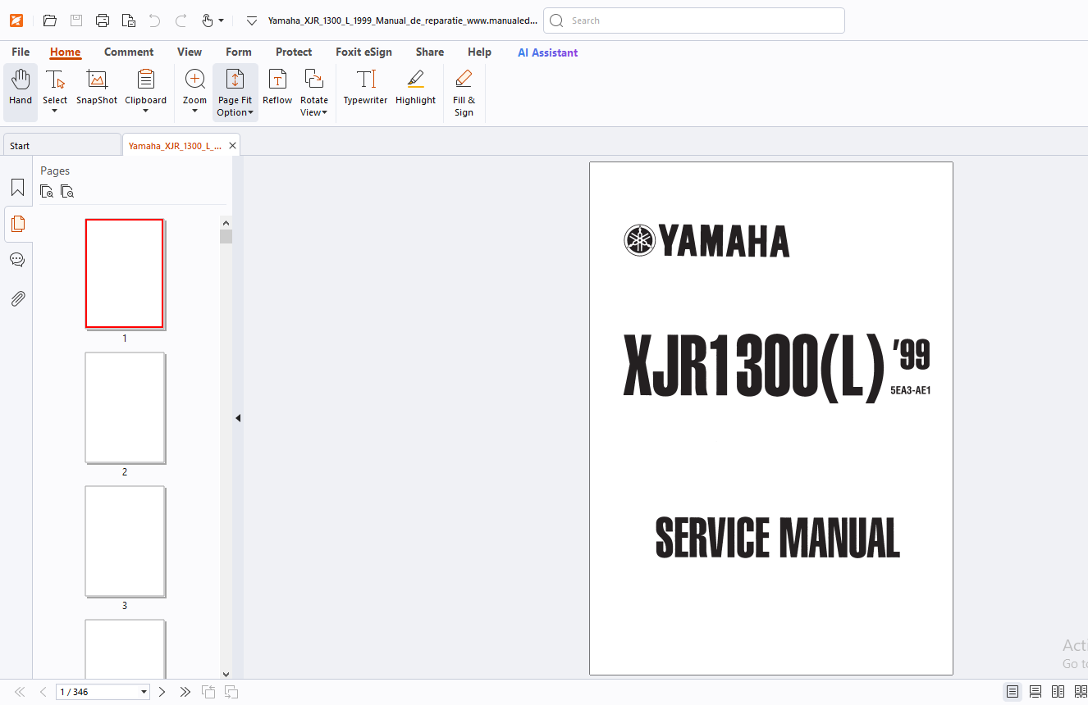Open the Help ribbon tab
Viewport: 1088px width, 705px height.
[479, 52]
